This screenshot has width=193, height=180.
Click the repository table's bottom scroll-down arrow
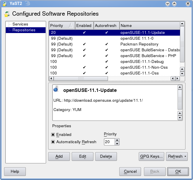coord(182,74)
